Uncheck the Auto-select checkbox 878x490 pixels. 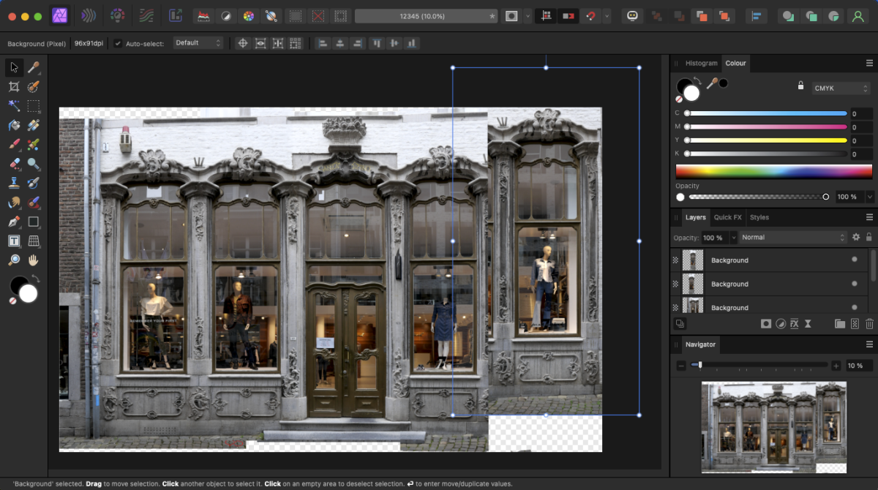[x=118, y=43]
